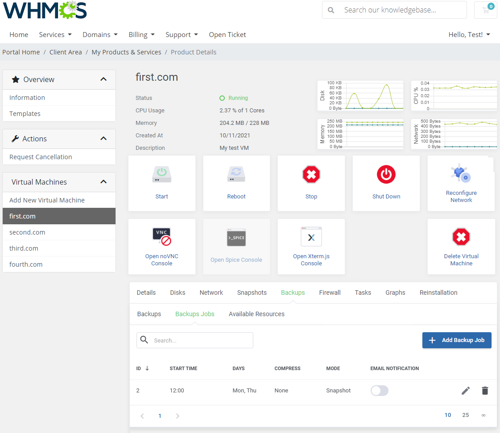The height and width of the screenshot is (433, 500).
Task: Click the Reconfigure Network icon
Action: click(x=461, y=173)
